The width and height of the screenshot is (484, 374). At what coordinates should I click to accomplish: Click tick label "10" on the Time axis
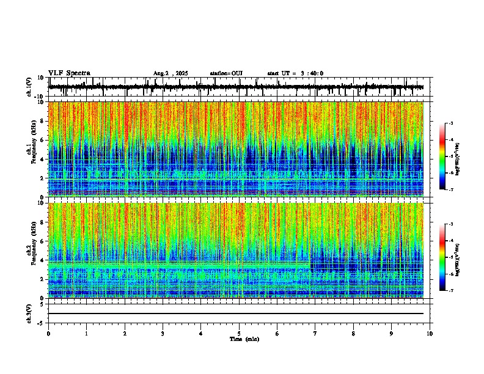click(x=430, y=334)
